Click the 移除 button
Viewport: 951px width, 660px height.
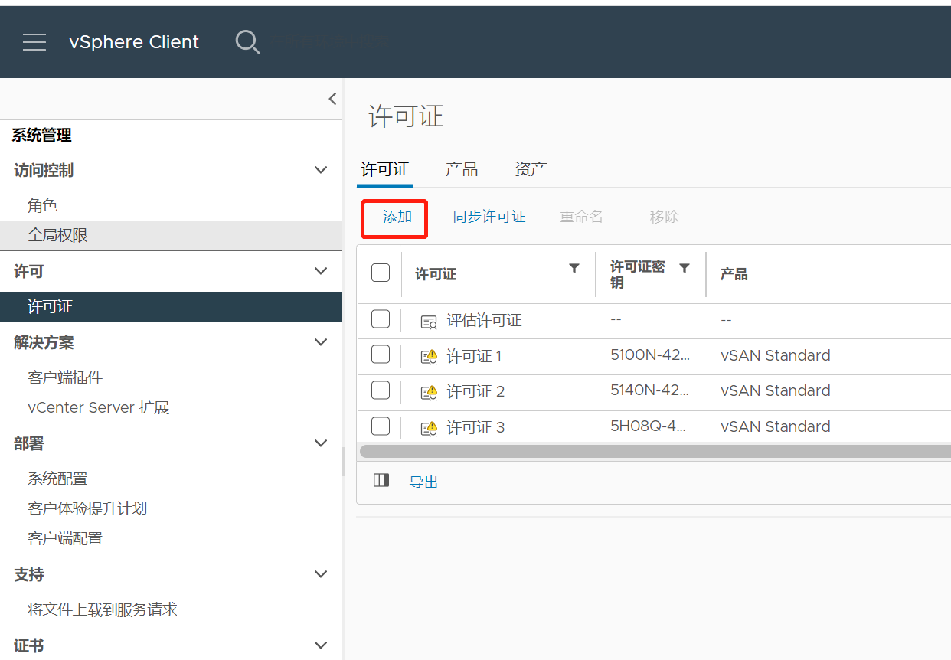[x=665, y=217]
